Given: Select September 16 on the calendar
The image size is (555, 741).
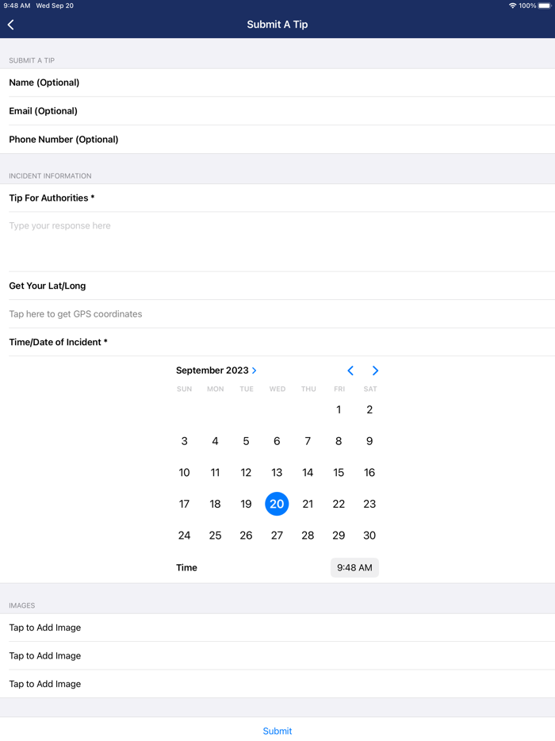Looking at the screenshot, I should [369, 473].
